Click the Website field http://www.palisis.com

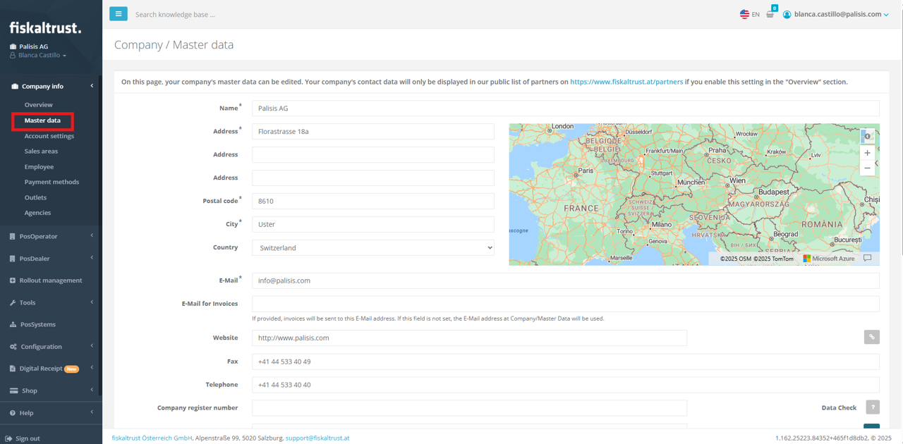[x=469, y=338]
